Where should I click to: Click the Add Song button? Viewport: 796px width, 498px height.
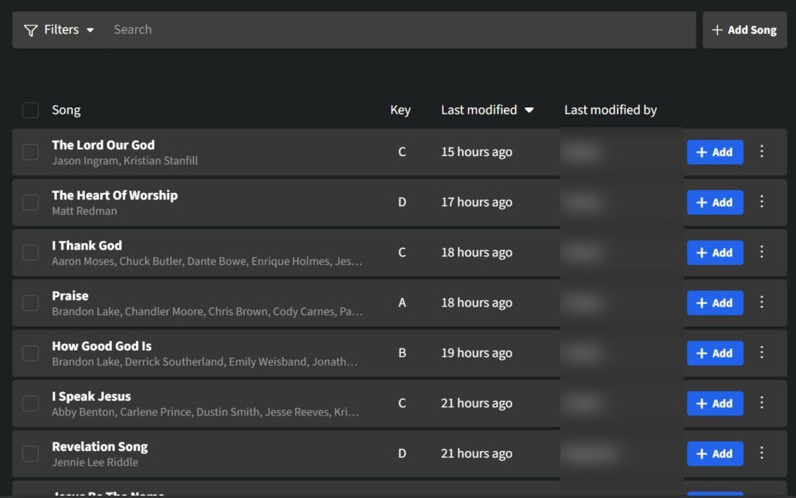point(745,30)
